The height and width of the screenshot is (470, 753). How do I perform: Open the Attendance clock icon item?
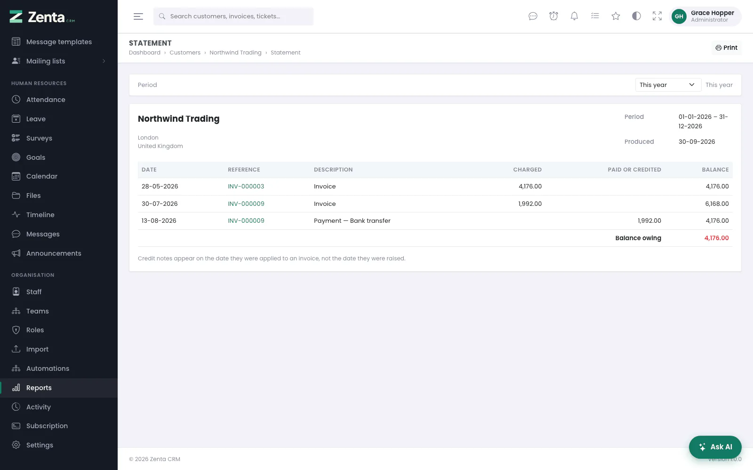[x=59, y=100]
